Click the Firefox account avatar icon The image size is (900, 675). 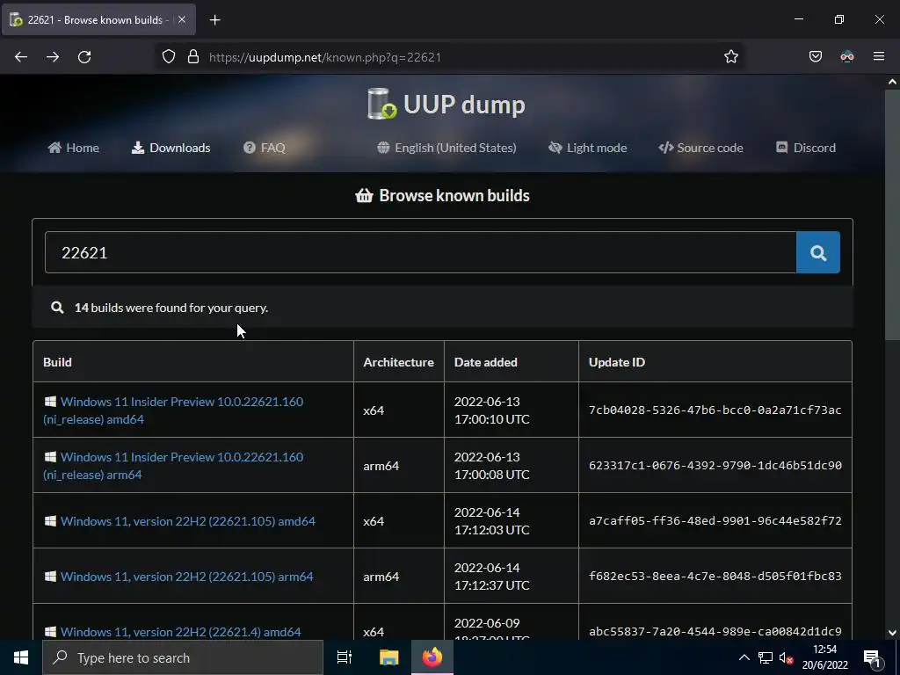pos(847,57)
